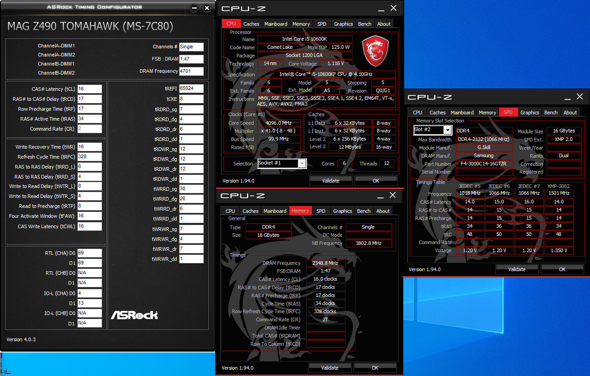Minimize the ASRock Timing Configurator window
This screenshot has height=376, width=590.
(194, 8)
